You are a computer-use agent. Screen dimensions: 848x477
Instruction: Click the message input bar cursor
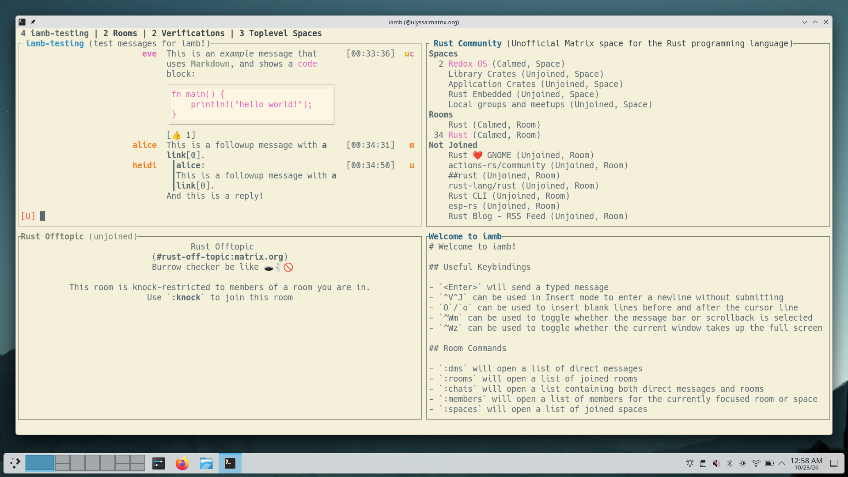42,216
